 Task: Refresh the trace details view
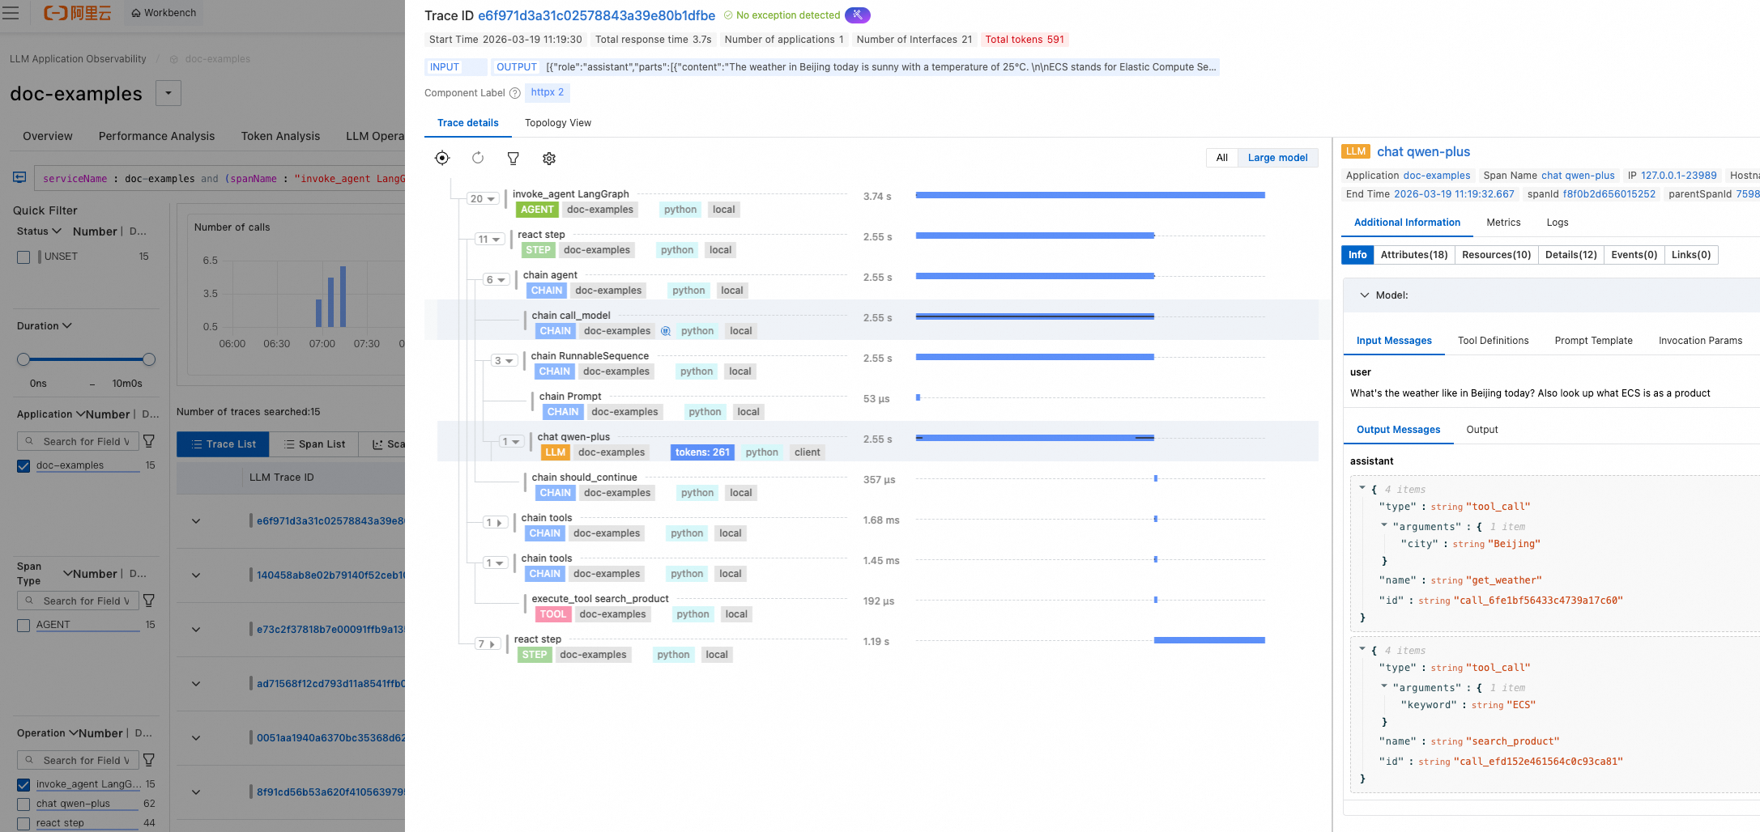click(478, 158)
